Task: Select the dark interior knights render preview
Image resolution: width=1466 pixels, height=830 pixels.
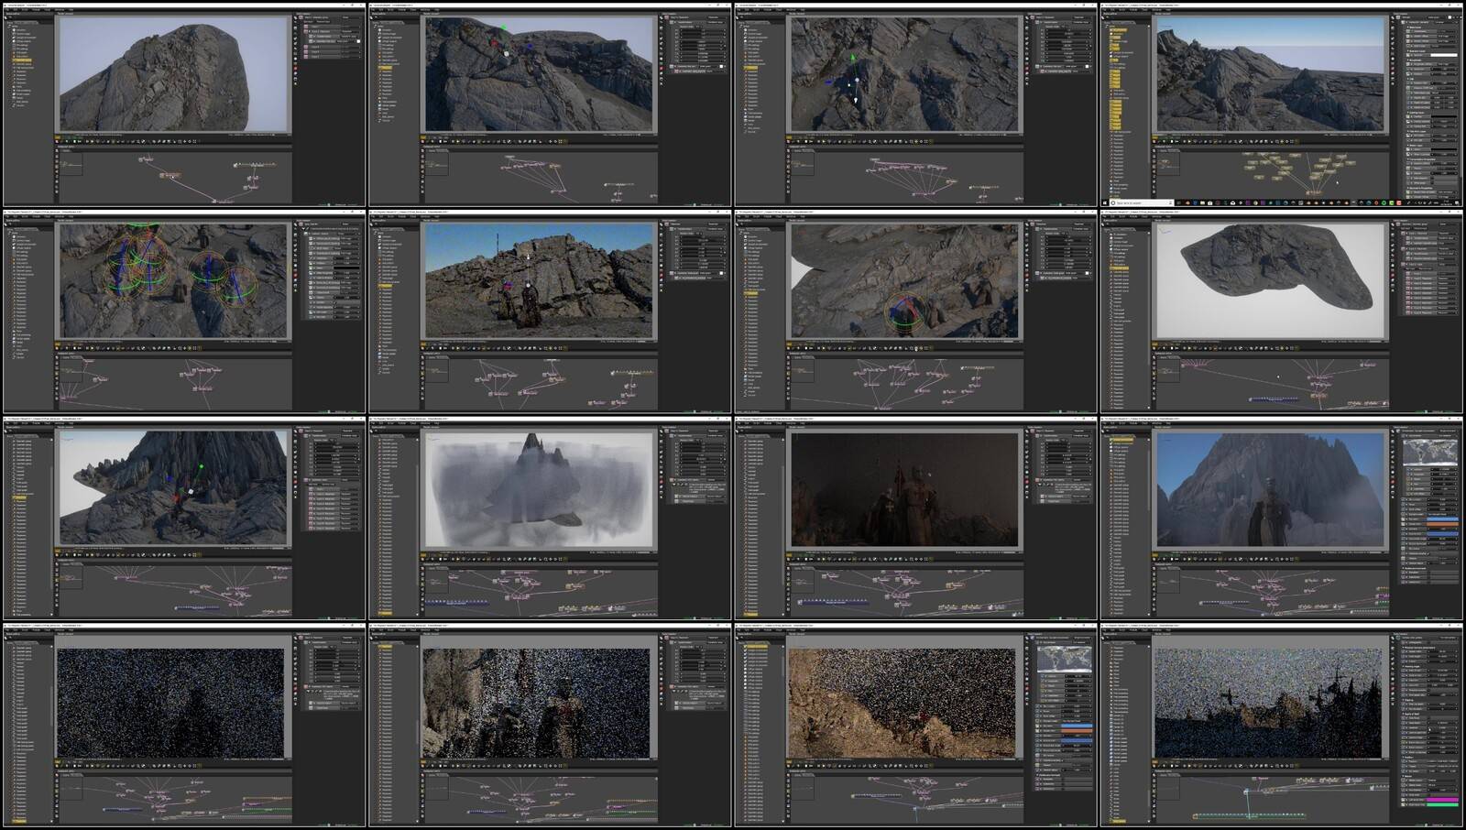Action: coord(904,490)
